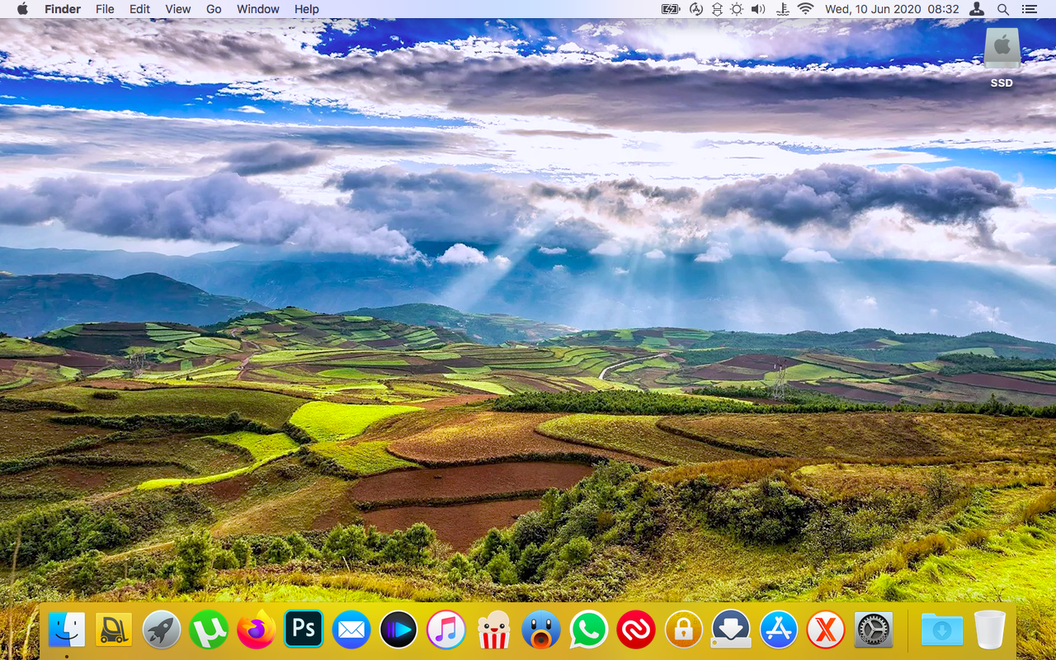Launch the gold padlock app in dock
Viewport: 1056px width, 660px height.
pyautogui.click(x=683, y=631)
